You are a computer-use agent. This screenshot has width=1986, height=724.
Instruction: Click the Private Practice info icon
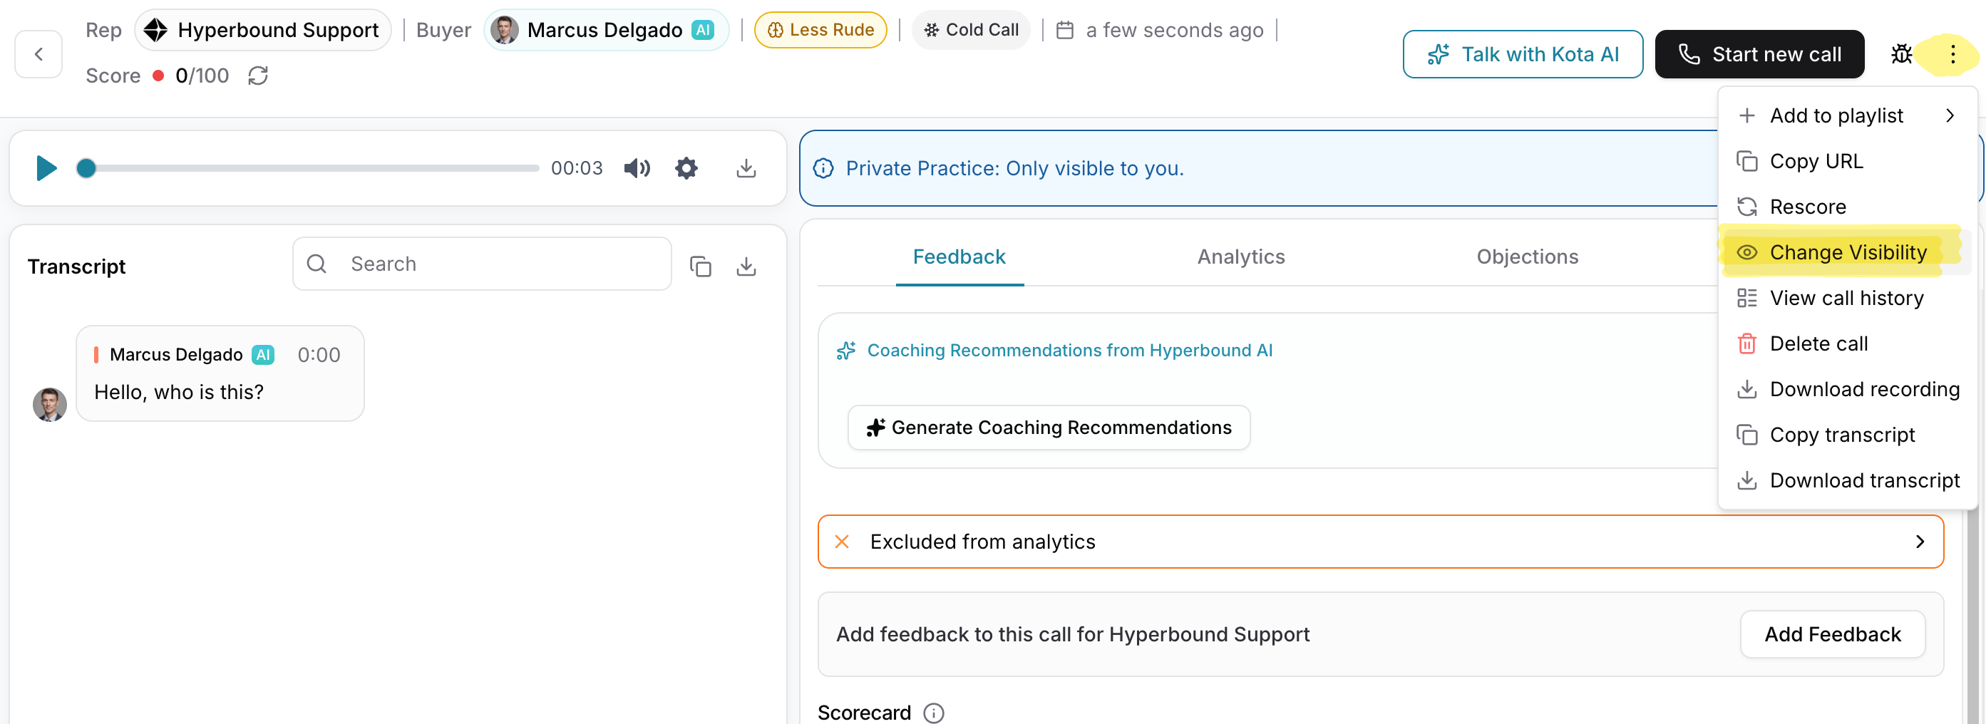click(823, 168)
